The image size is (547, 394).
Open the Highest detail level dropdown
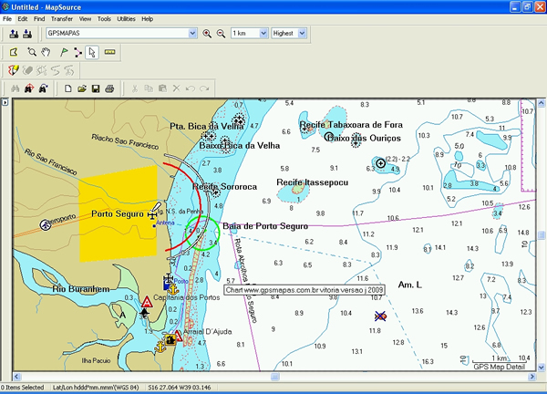302,34
